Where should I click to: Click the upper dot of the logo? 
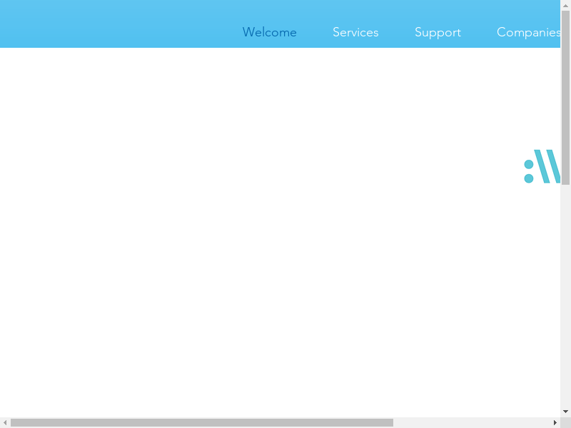click(x=529, y=164)
